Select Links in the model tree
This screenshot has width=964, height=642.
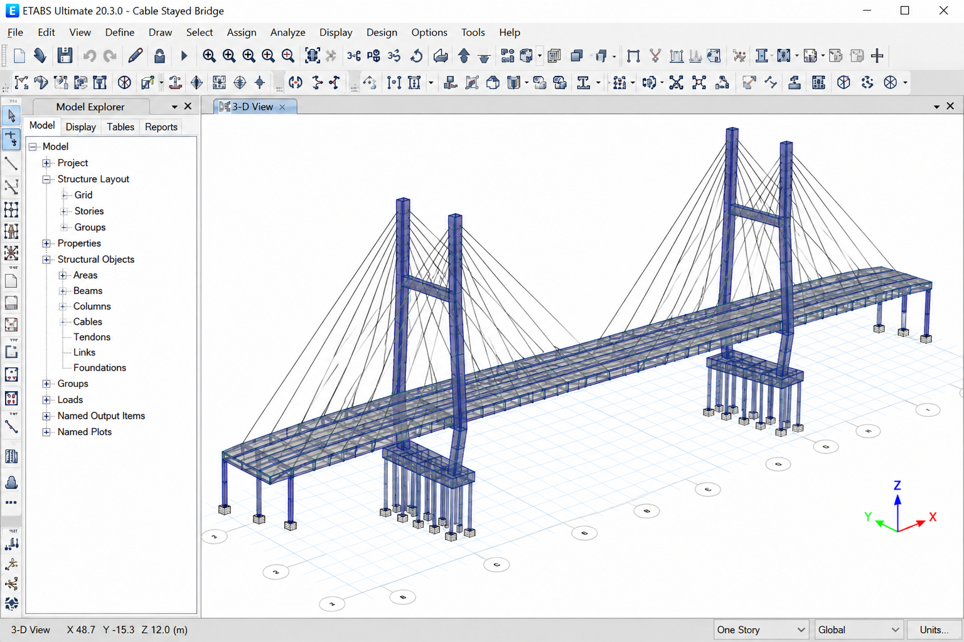84,352
